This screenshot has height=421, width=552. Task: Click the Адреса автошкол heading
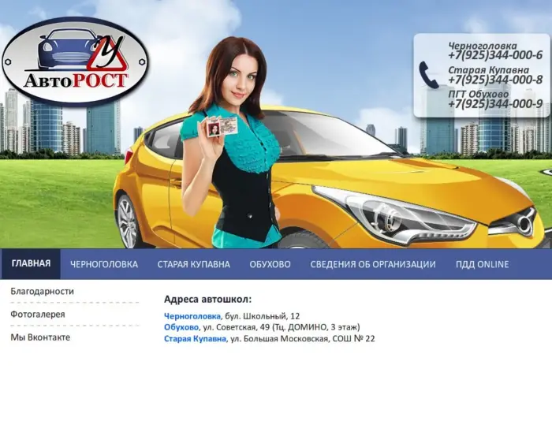coord(207,300)
